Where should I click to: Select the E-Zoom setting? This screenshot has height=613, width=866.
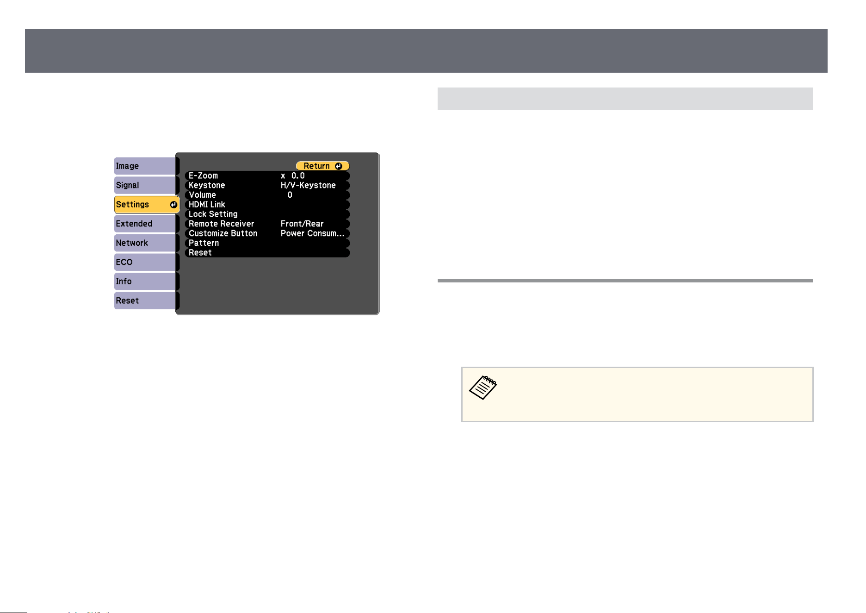pyautogui.click(x=267, y=175)
